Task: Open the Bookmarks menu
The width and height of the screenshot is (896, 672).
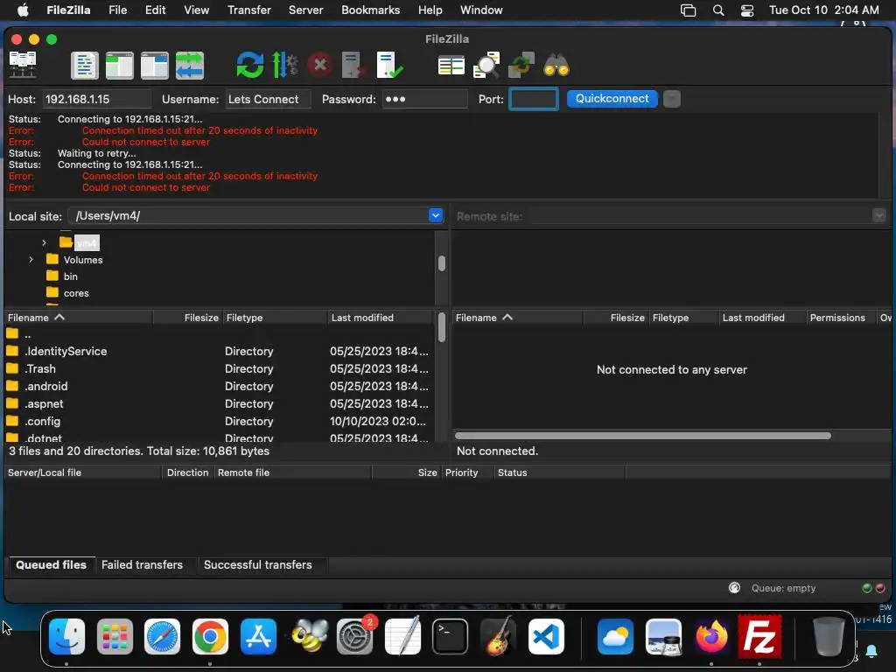Action: pos(370,10)
